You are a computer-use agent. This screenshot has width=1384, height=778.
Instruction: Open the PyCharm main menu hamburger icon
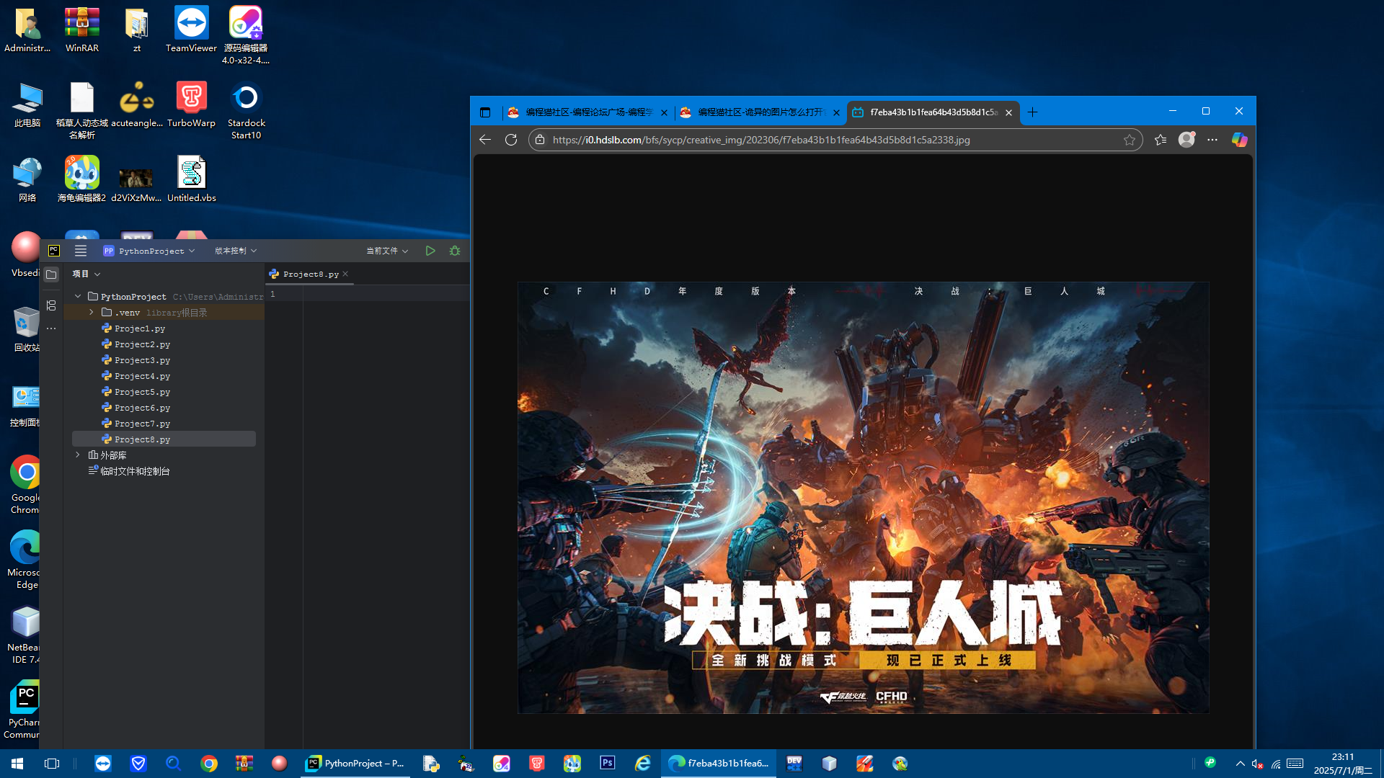pyautogui.click(x=81, y=251)
